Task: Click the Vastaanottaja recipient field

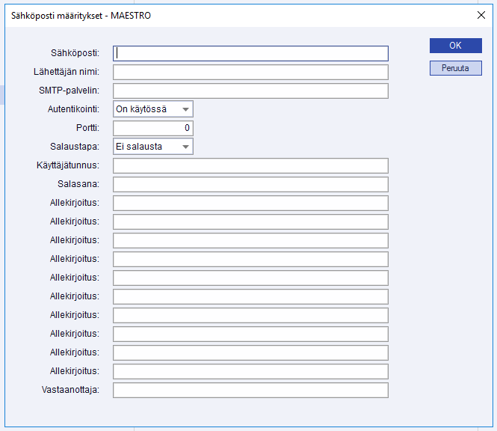Action: tap(250, 390)
